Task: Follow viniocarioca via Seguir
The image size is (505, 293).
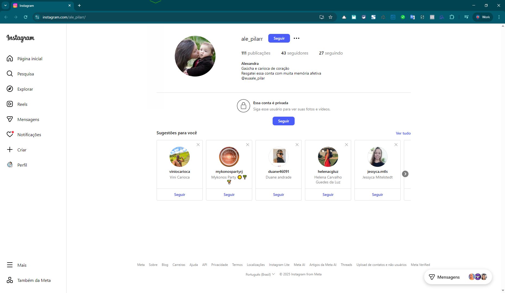Action: (180, 195)
